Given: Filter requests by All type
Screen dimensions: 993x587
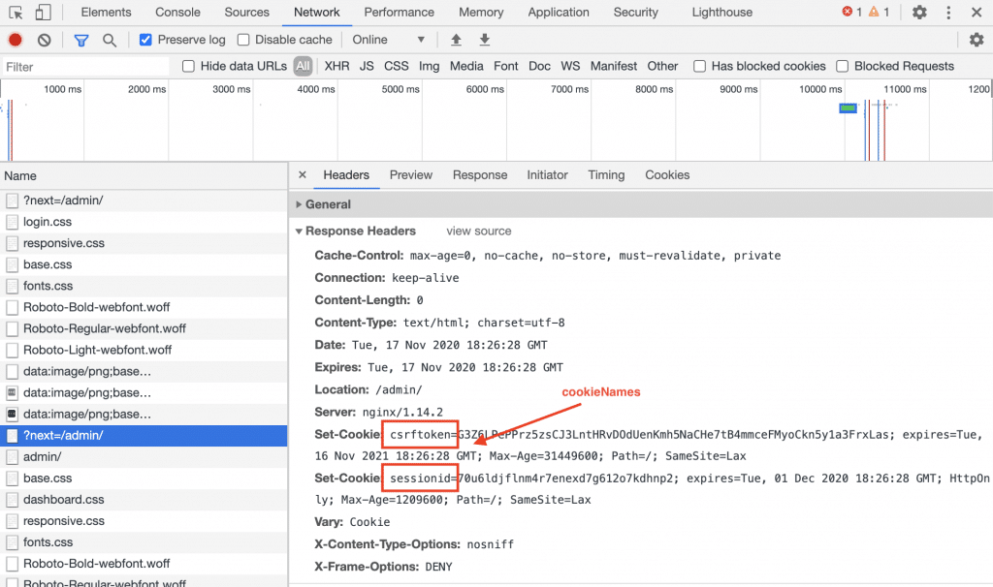Looking at the screenshot, I should coord(303,66).
